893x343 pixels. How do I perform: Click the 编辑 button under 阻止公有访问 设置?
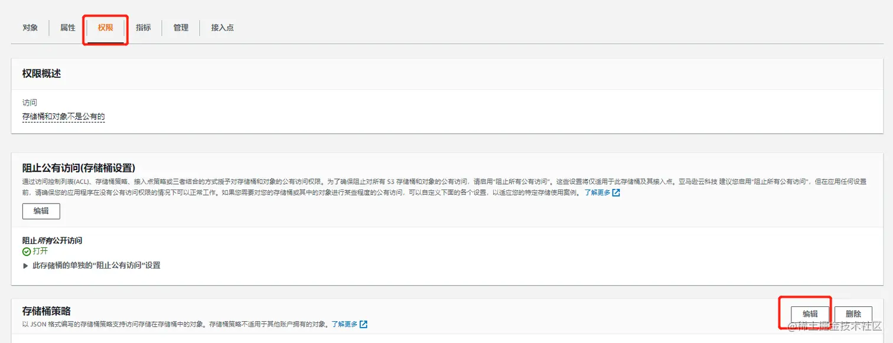point(40,211)
